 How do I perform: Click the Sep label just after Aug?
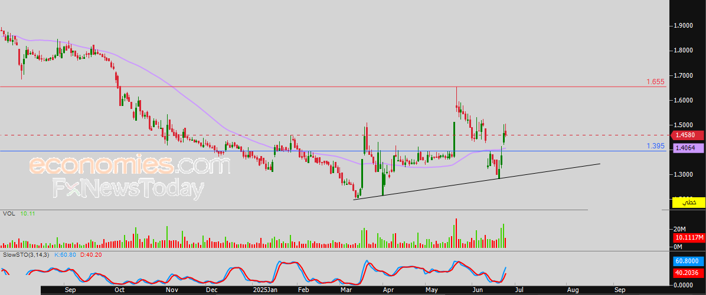pos(619,290)
